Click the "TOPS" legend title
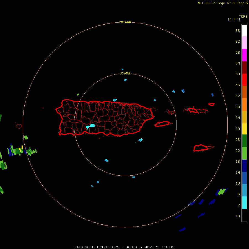249x249 pixels. point(243,16)
